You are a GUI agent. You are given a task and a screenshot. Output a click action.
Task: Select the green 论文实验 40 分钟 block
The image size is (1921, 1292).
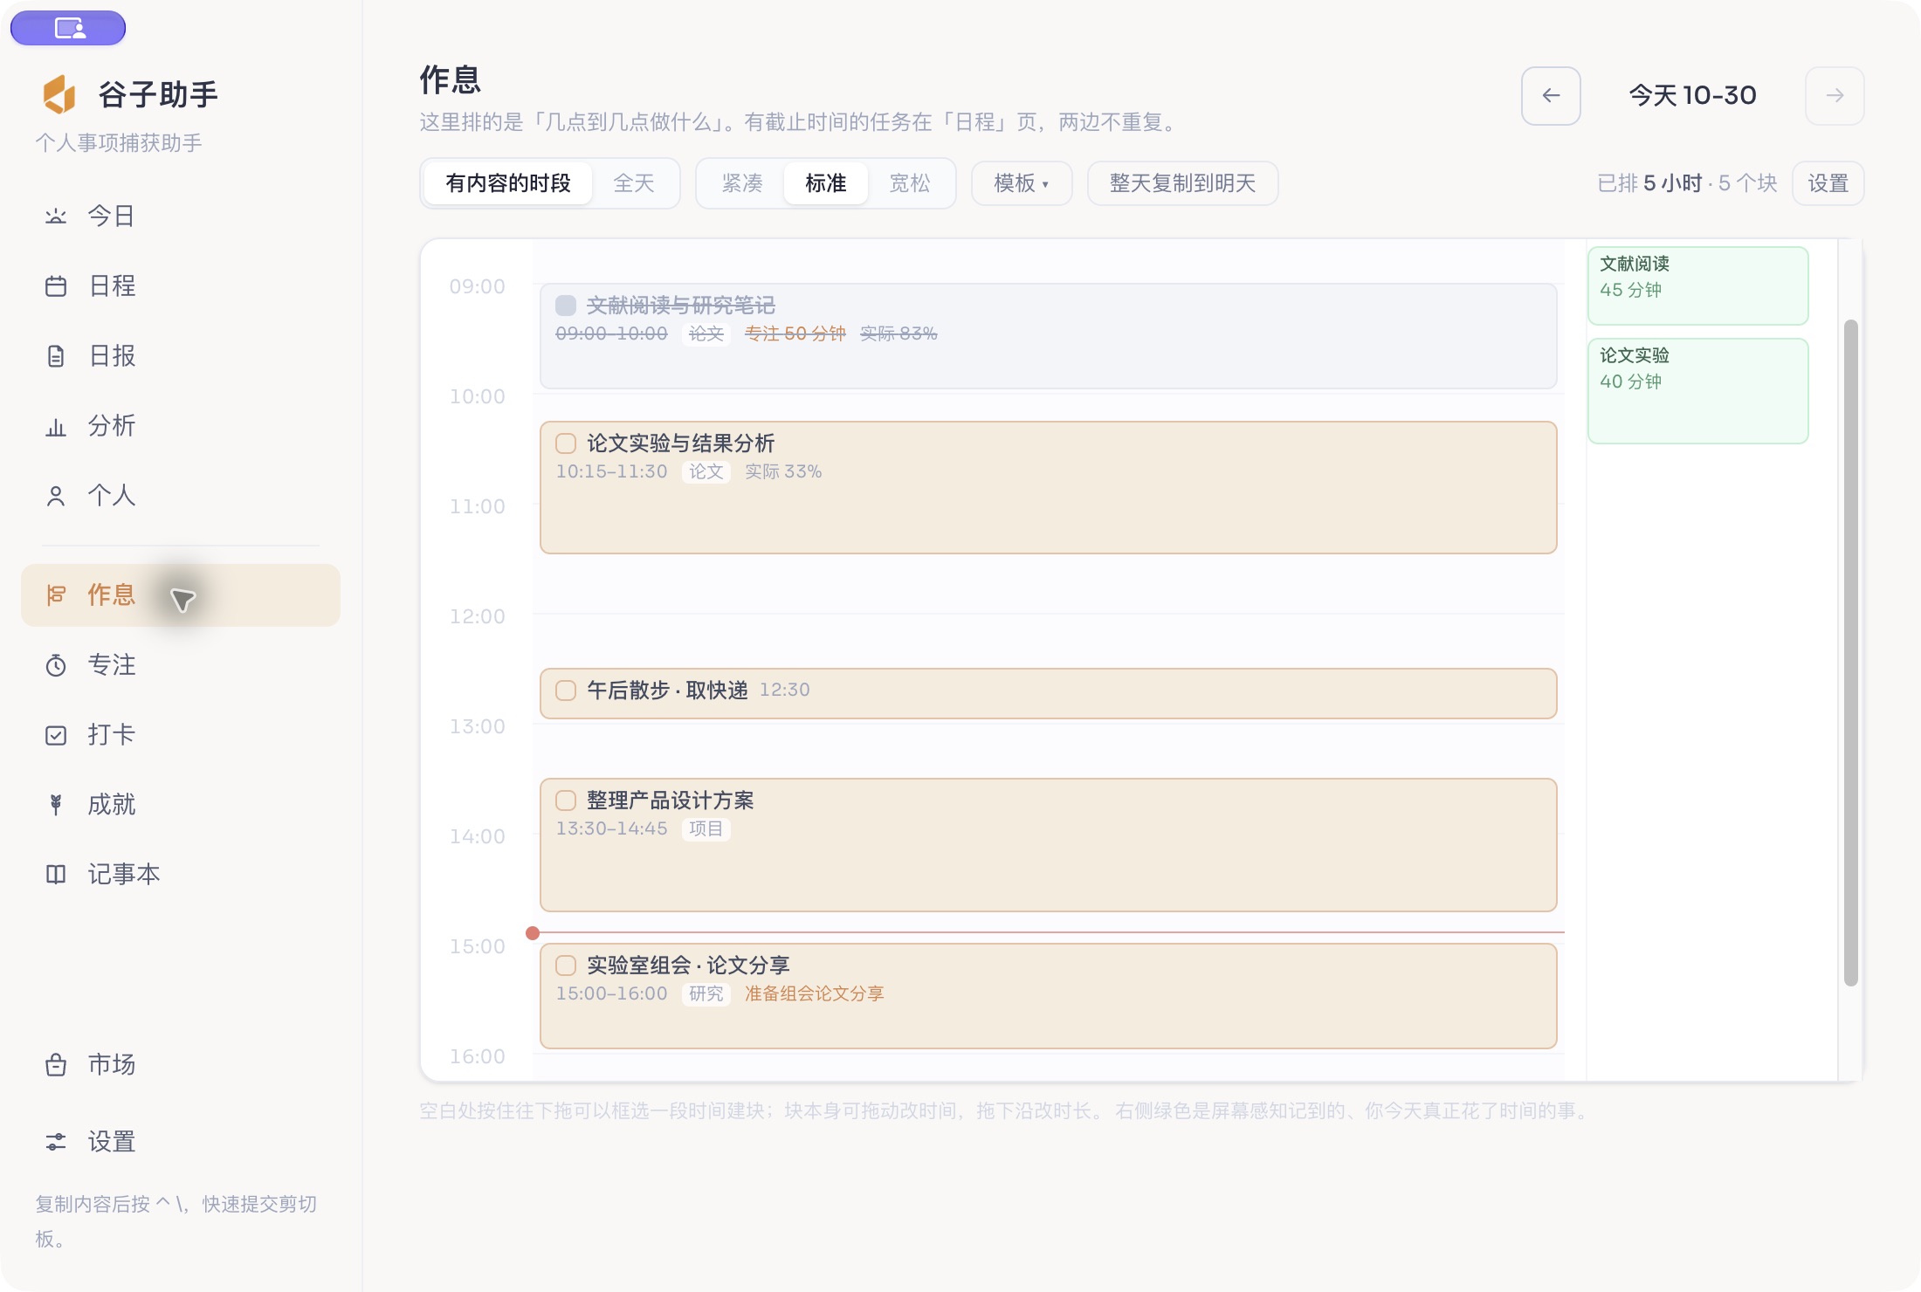tap(1697, 391)
